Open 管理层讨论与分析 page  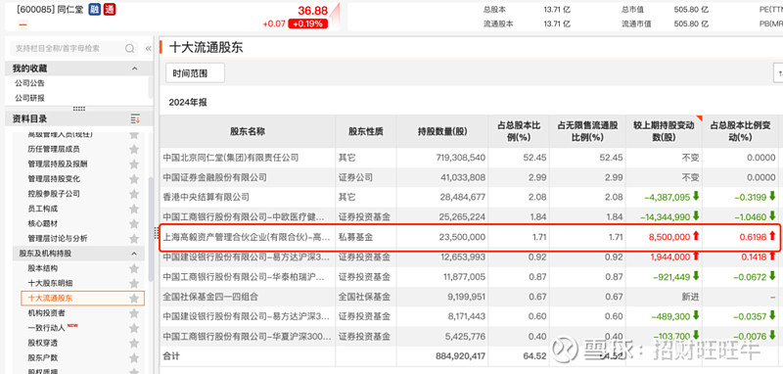(58, 239)
